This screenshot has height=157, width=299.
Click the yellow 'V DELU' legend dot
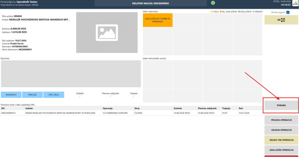pyautogui.click(x=211, y=12)
